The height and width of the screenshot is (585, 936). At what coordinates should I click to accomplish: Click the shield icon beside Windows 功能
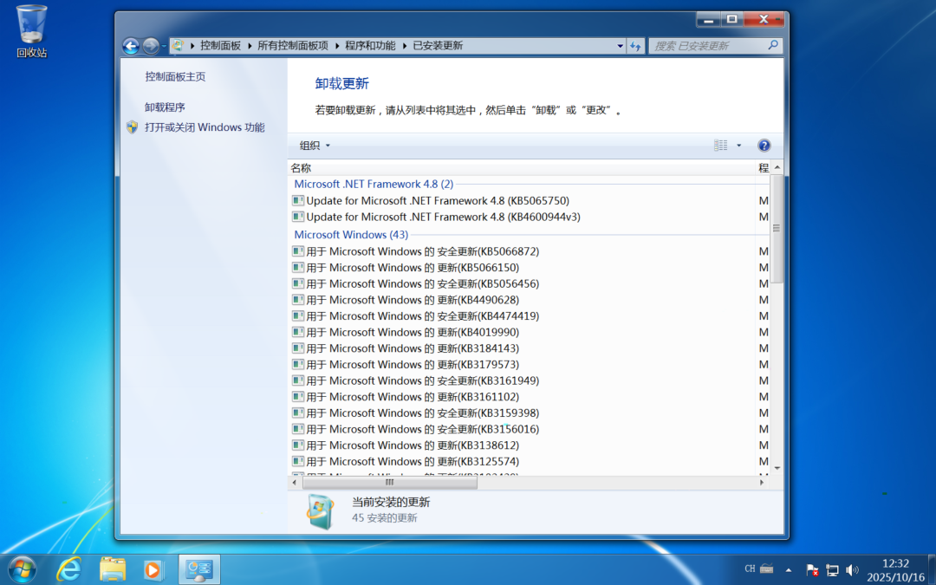(x=133, y=127)
